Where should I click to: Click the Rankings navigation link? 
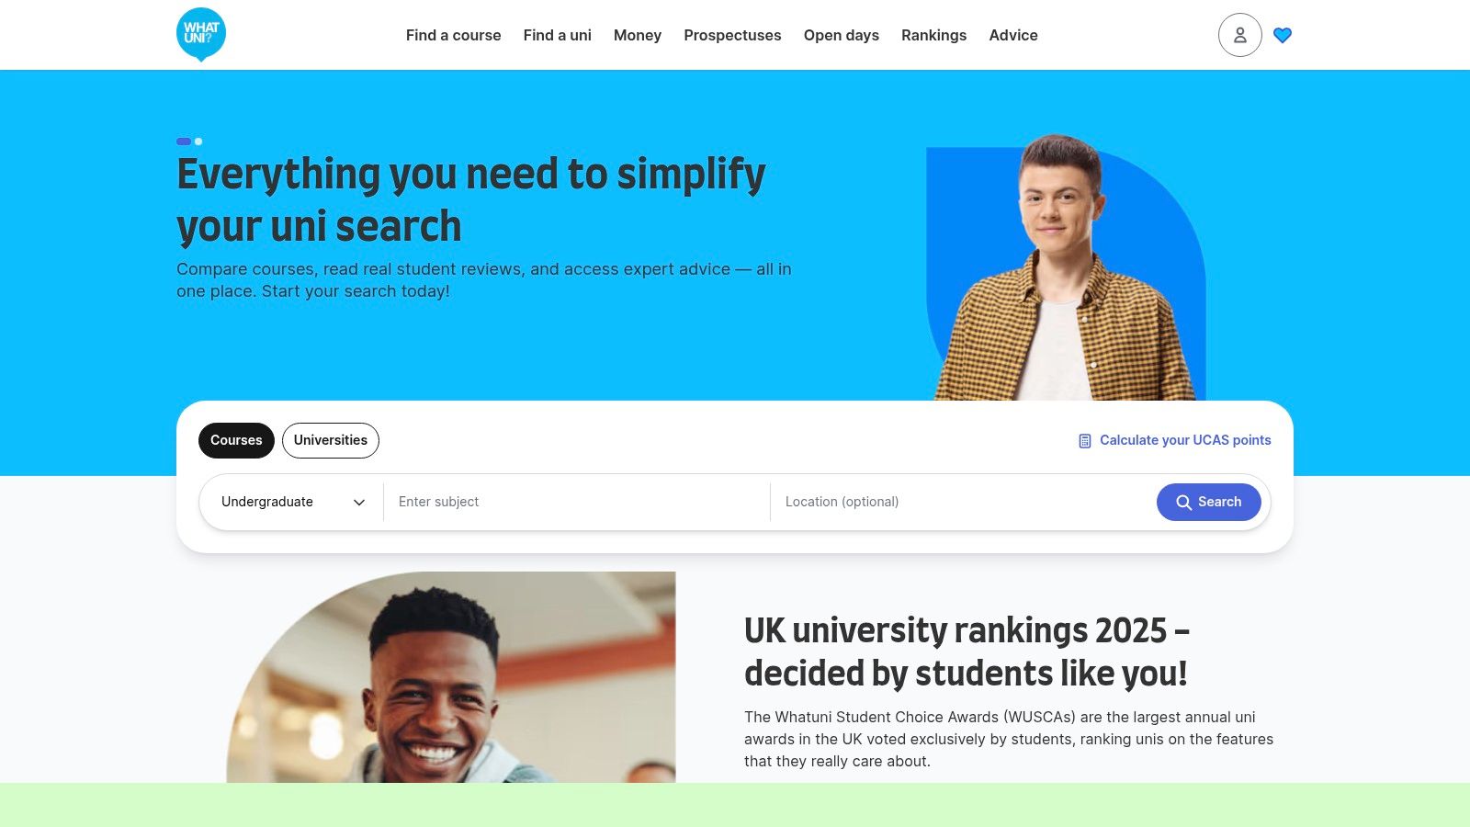coord(933,35)
